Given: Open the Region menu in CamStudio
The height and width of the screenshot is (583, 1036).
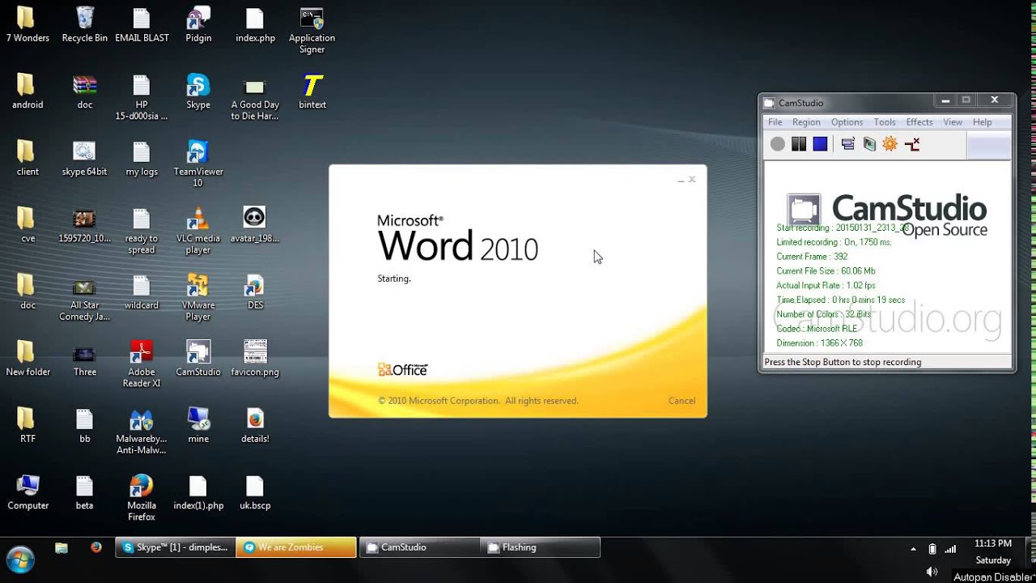Looking at the screenshot, I should click(806, 122).
